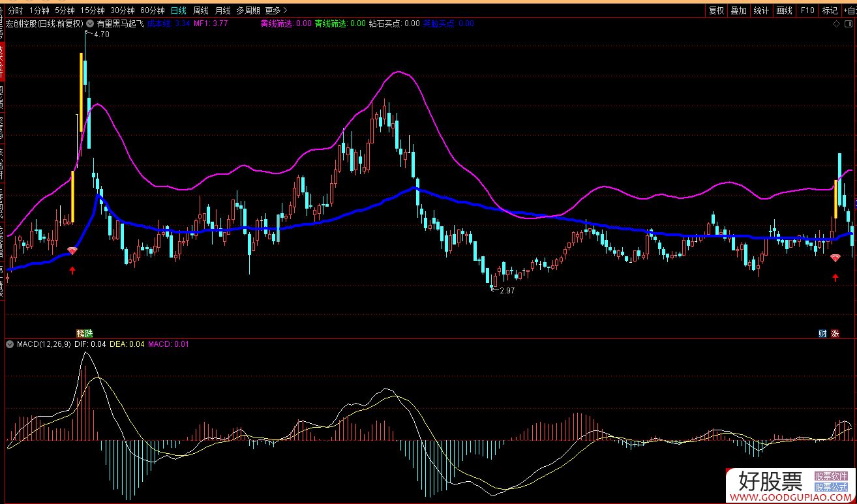
Task: Click the tall yellow signal bar near 4.70
Action: click(82, 92)
